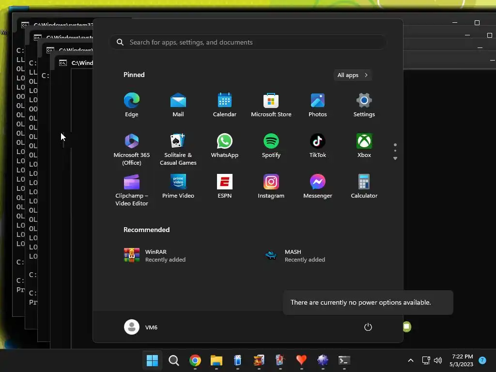Open the Xbox app
Viewport: 496px width, 372px height.
(x=364, y=146)
